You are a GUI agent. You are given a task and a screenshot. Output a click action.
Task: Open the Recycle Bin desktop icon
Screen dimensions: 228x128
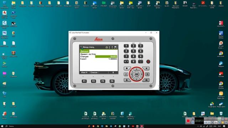pos(221,114)
